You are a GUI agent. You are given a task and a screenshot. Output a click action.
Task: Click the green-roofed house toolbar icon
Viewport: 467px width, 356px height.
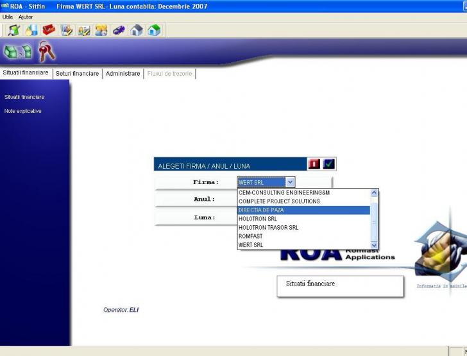[x=154, y=30]
